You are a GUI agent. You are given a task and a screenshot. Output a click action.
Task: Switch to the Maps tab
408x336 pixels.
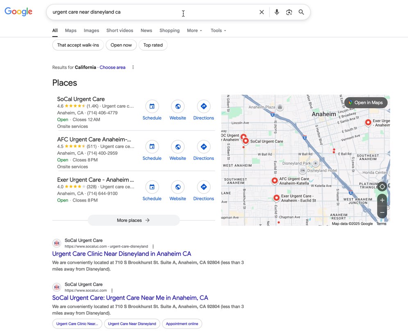tap(70, 31)
